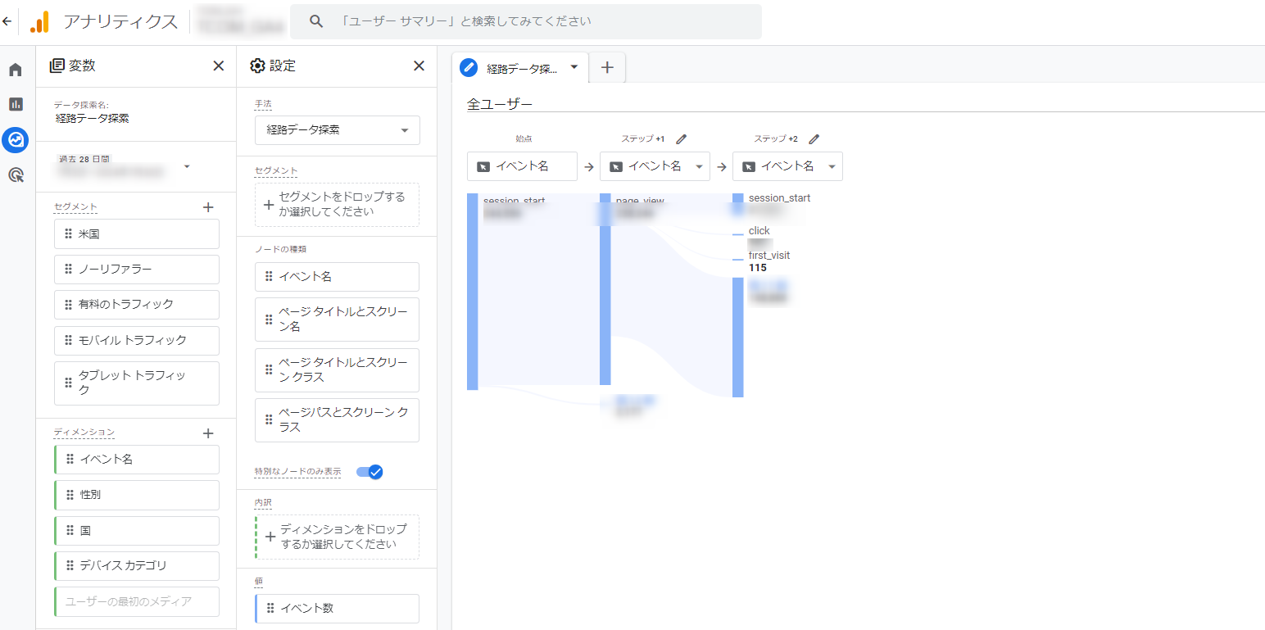Open the ステップ +2 イベント名 dropdown
This screenshot has width=1265, height=630.
[787, 166]
